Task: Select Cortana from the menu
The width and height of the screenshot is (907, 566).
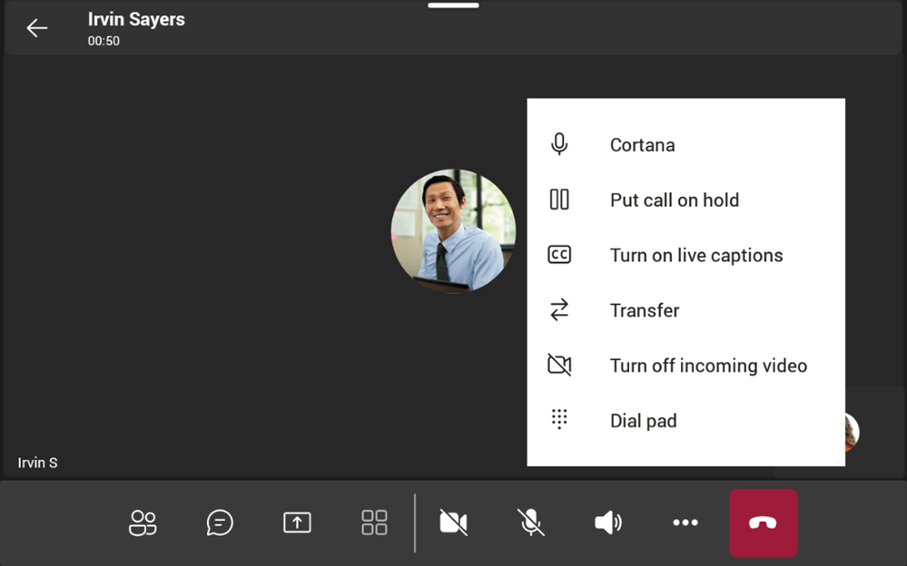Action: [642, 145]
